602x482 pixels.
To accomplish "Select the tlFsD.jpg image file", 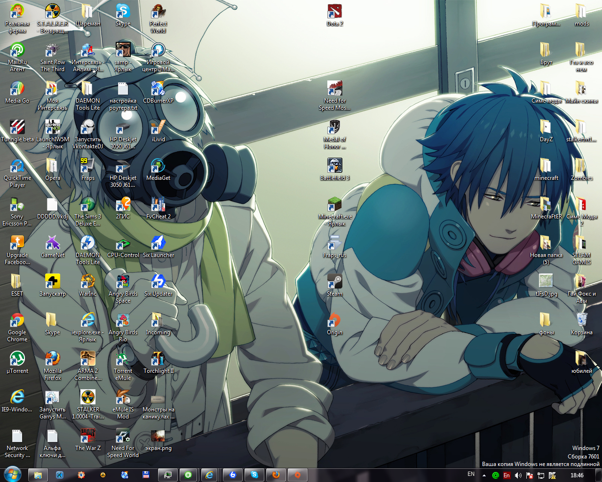I will (x=546, y=285).
